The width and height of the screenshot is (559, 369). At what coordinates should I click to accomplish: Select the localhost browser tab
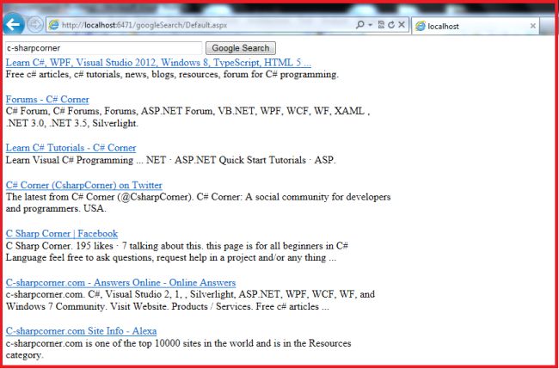pyautogui.click(x=476, y=26)
